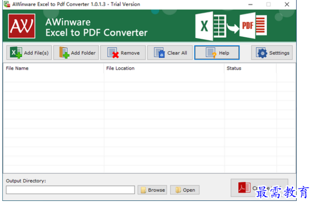Screen dimensions: 313x207
Task: Click the Excel sheet graphic in the banner
Action: (211, 26)
